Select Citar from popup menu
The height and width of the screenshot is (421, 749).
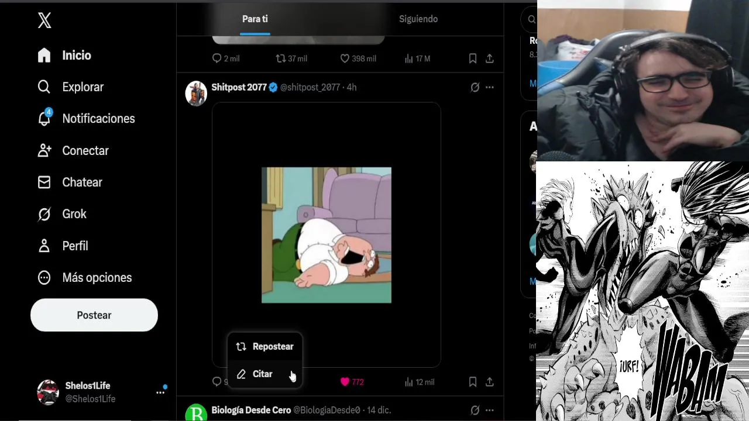point(264,374)
